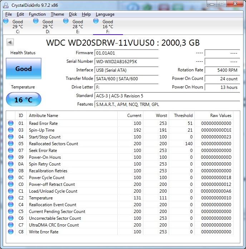Click the Features field with S.M.A.R.T.

[167, 104]
